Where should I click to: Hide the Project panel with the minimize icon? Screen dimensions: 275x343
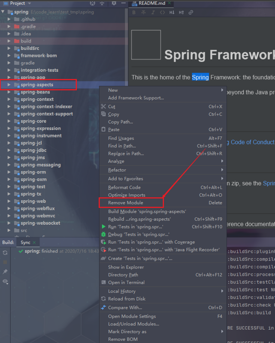click(x=124, y=3)
